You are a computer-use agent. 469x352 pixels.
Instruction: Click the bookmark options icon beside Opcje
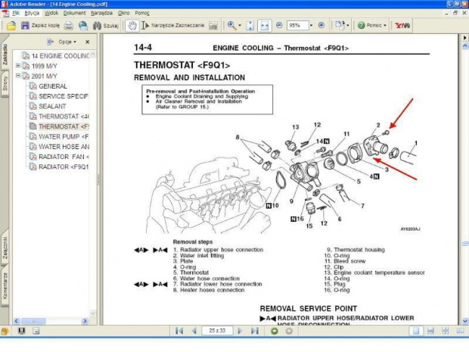coord(50,42)
